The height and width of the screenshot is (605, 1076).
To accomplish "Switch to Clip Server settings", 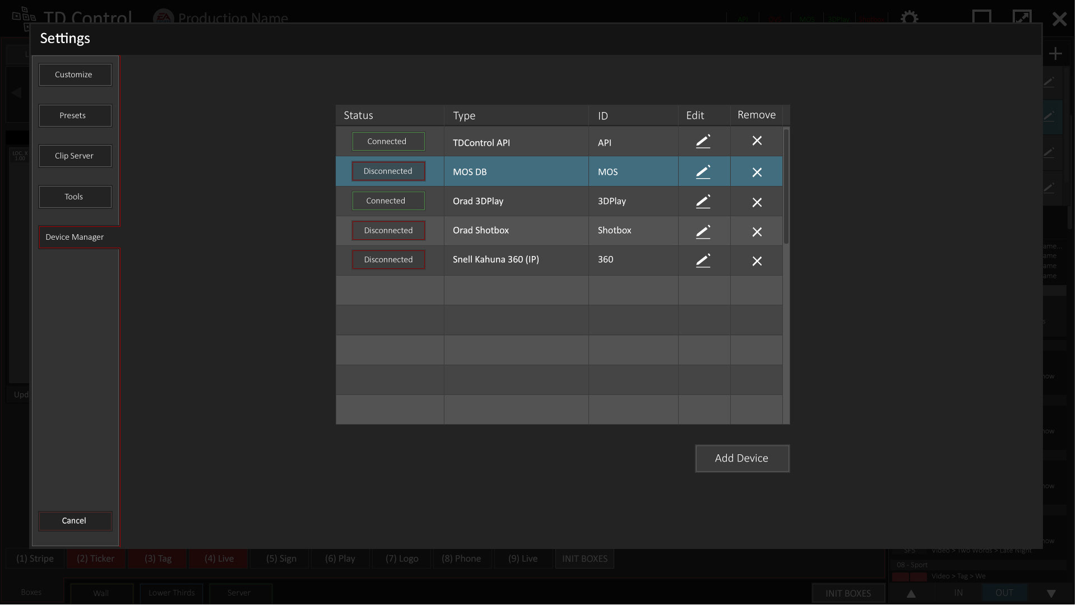I will tap(75, 156).
